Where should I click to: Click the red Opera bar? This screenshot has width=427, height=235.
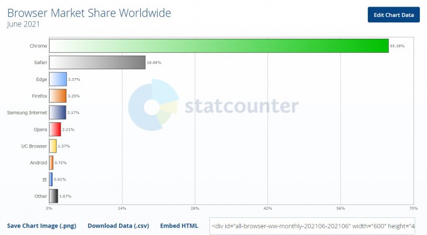tap(55, 129)
